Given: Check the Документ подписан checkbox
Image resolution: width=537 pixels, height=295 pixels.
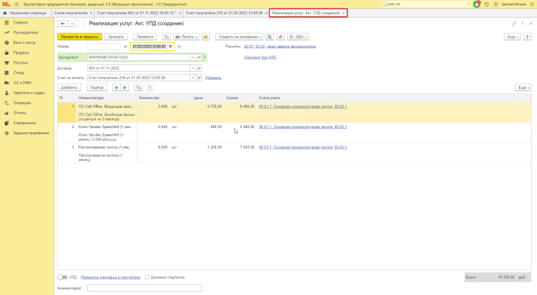Looking at the screenshot, I should (147, 277).
